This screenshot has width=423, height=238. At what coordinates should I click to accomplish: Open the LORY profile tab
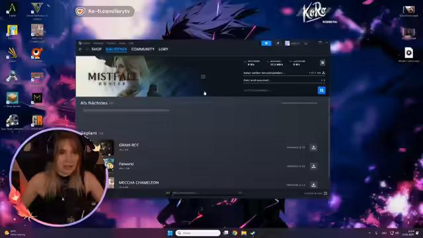point(163,49)
